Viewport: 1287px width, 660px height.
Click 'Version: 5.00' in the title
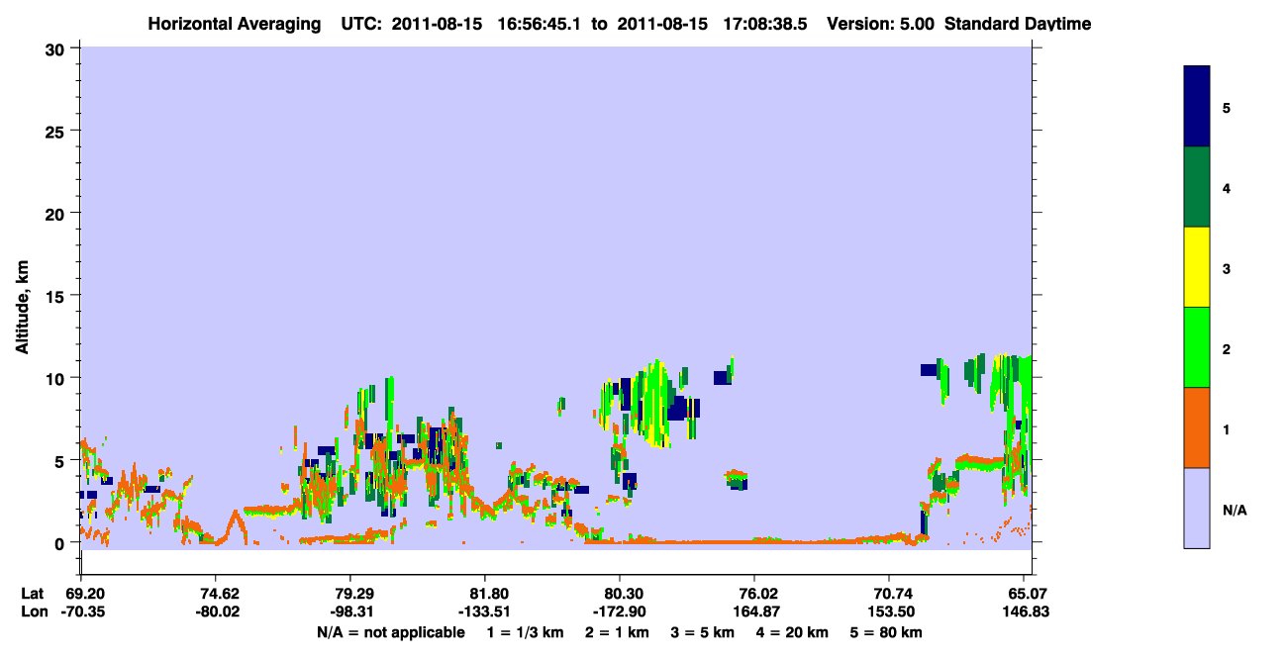879,23
